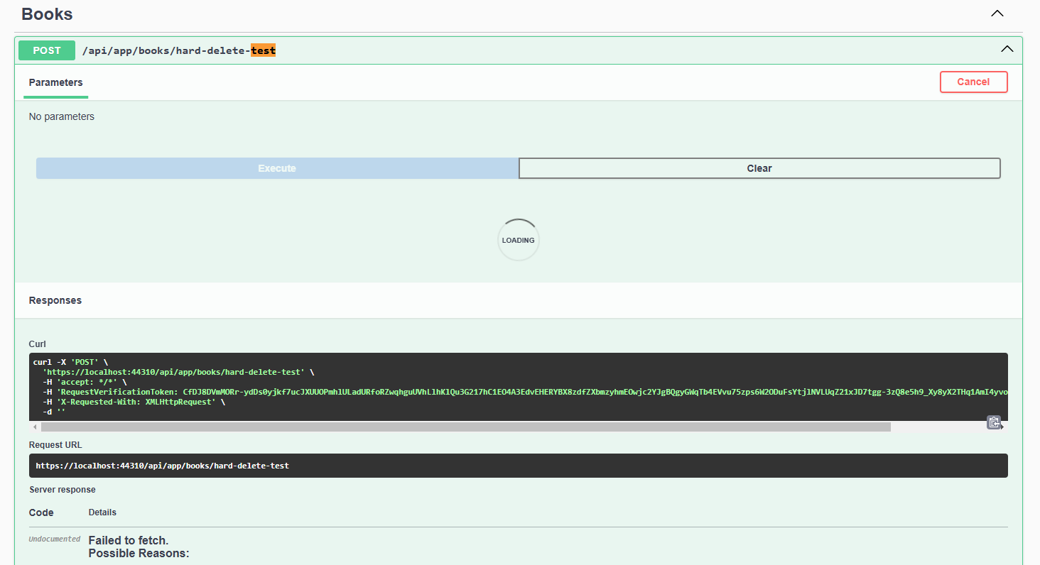Click left scroll arrow of curl block
Image resolution: width=1040 pixels, height=565 pixels.
coord(35,427)
